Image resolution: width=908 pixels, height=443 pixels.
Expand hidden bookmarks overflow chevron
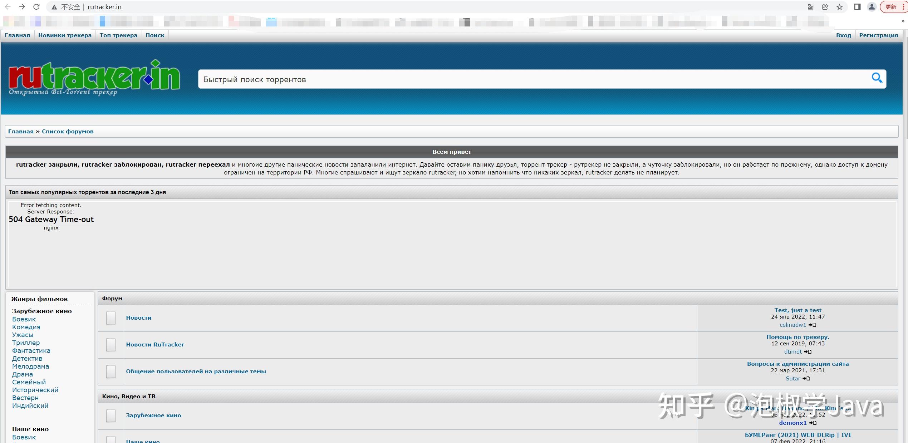click(x=903, y=21)
